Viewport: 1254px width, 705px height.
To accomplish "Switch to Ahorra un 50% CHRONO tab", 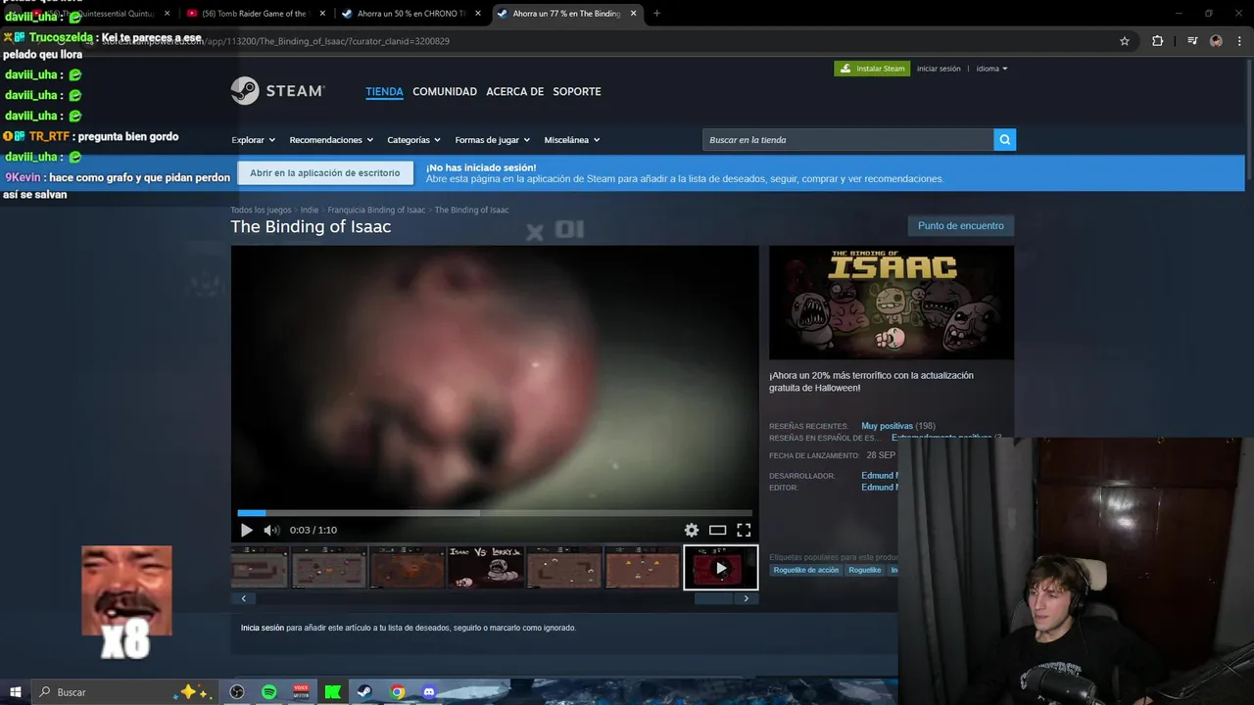I will pos(410,14).
